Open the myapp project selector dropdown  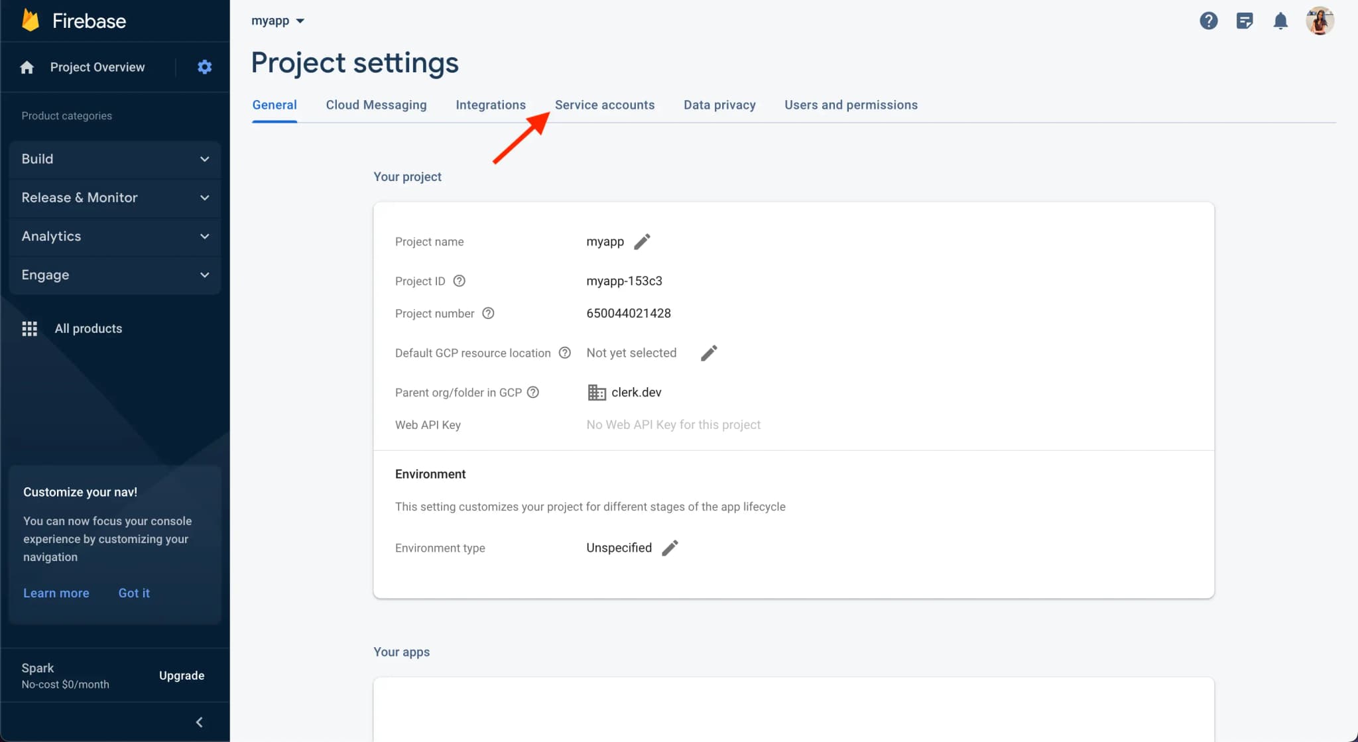278,21
